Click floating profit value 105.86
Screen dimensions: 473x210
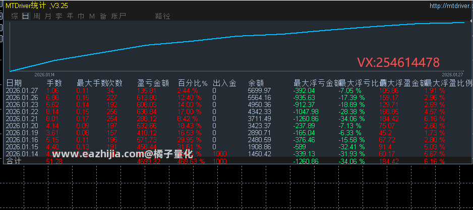pos(389,91)
